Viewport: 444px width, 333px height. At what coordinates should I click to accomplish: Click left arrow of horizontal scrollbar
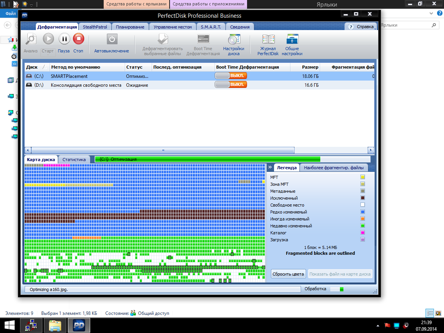[x=28, y=150]
